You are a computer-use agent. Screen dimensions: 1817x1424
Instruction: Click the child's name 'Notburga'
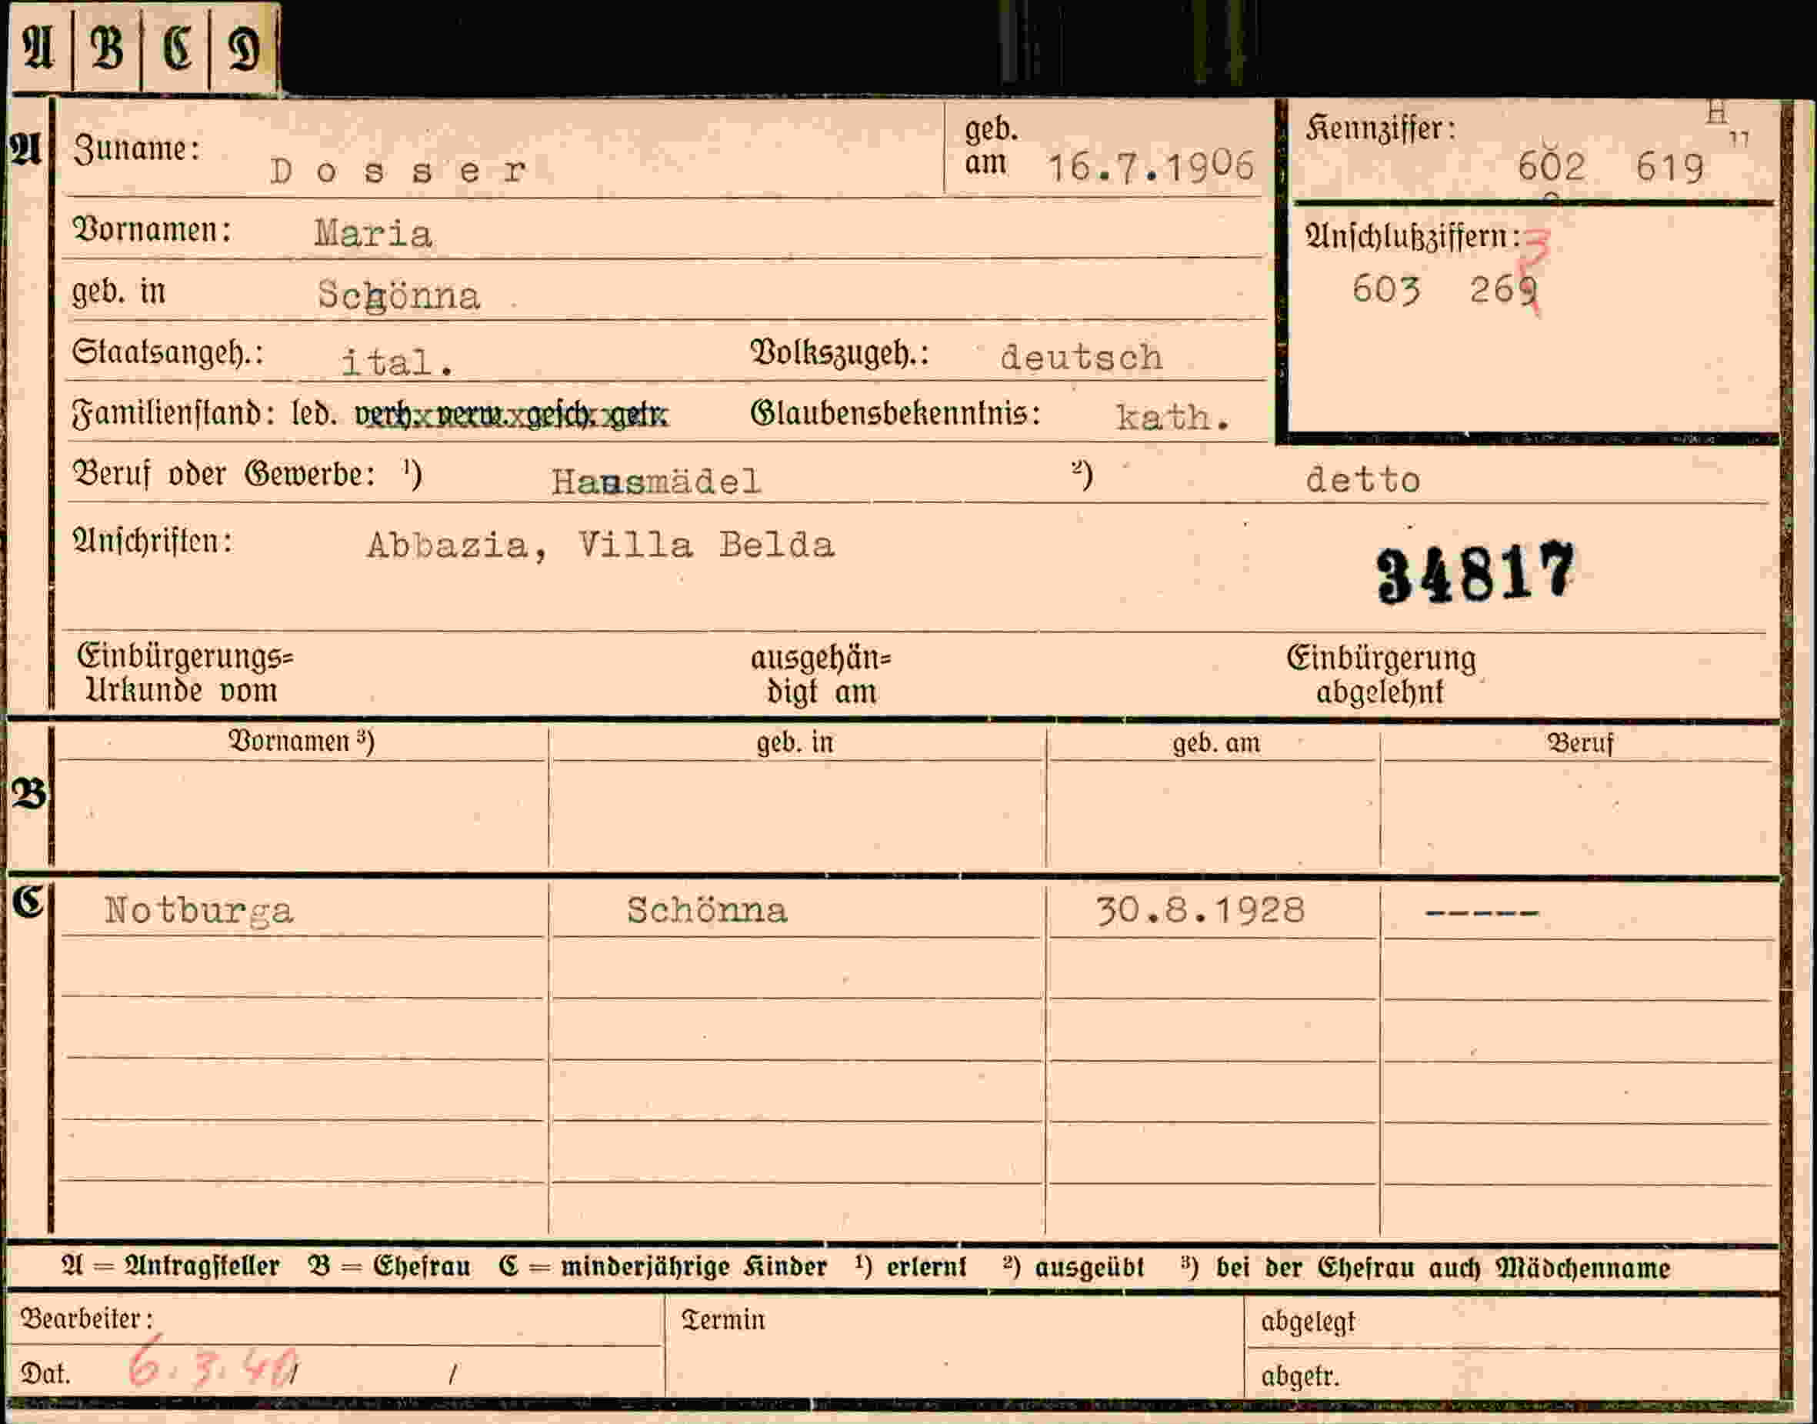pyautogui.click(x=198, y=910)
